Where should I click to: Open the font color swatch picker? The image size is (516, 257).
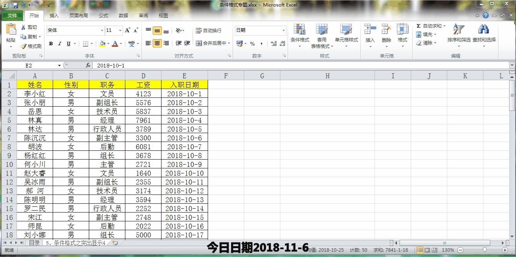[116, 44]
